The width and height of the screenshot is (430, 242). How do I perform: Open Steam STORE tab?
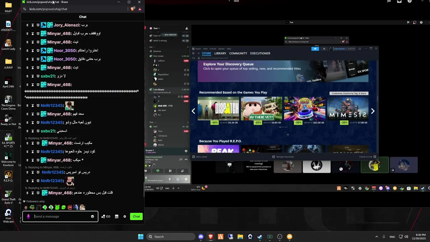point(206,53)
